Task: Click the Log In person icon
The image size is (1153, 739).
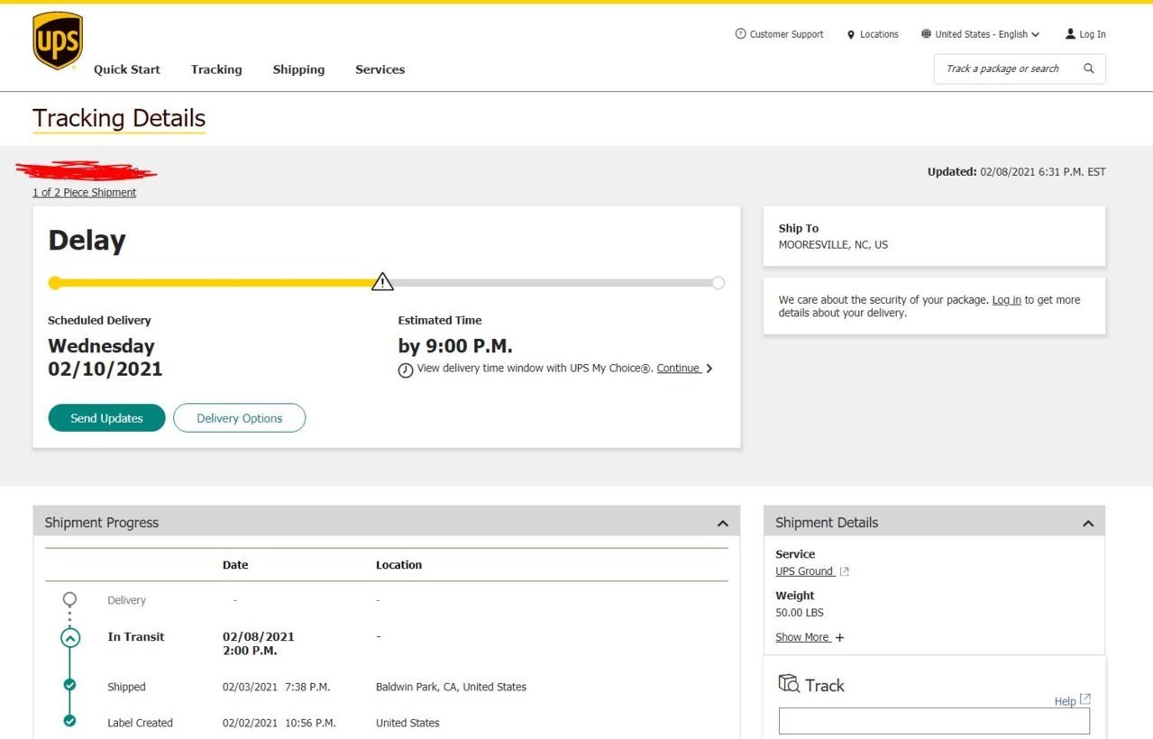Action: pos(1070,34)
